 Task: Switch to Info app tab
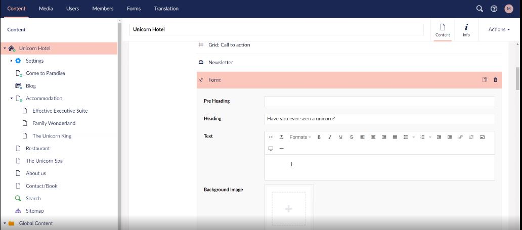[466, 30]
